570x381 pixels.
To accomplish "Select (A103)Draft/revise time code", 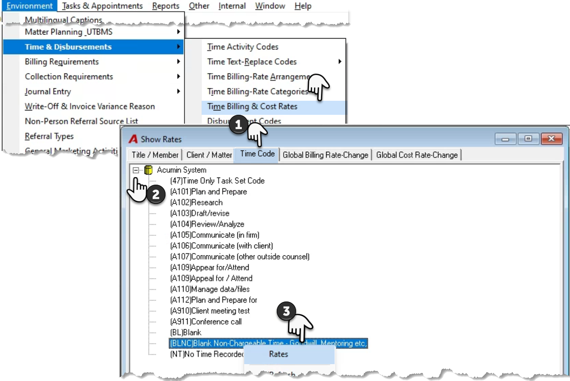I will point(200,213).
